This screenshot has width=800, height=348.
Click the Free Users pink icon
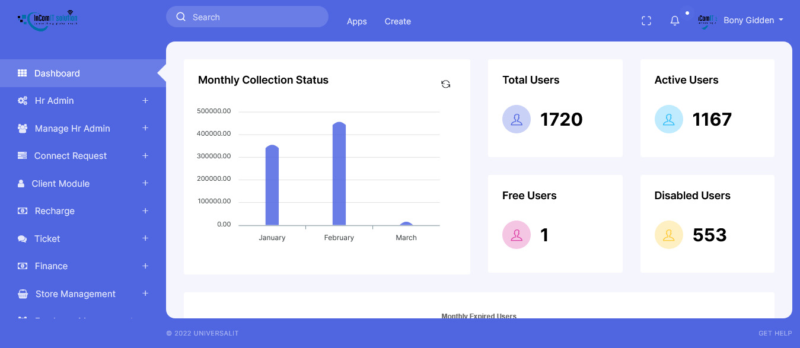[516, 235]
